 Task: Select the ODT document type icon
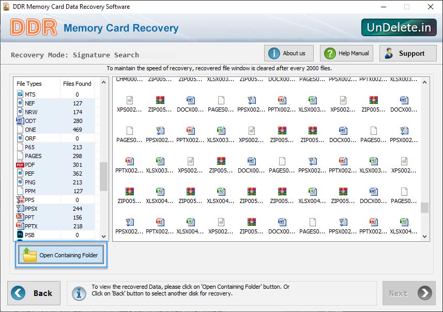pos(20,120)
